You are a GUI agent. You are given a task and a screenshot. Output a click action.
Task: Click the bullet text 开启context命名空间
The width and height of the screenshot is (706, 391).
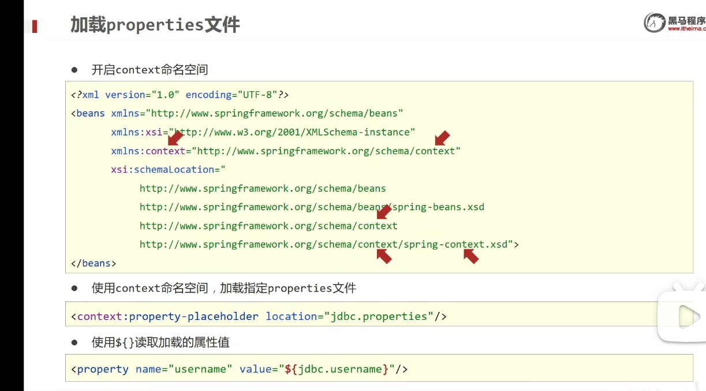click(x=150, y=70)
